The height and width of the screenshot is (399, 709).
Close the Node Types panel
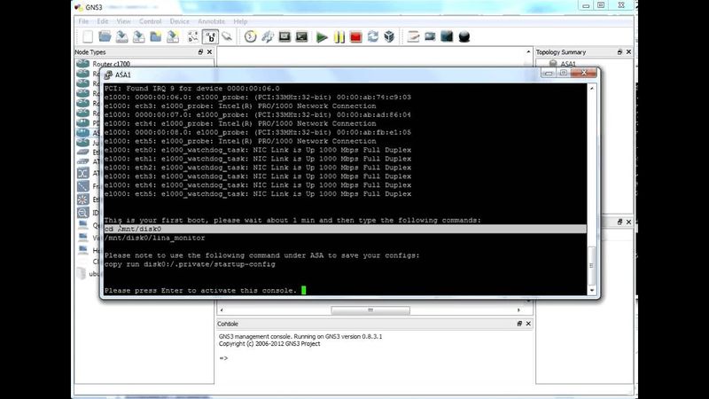(x=209, y=52)
